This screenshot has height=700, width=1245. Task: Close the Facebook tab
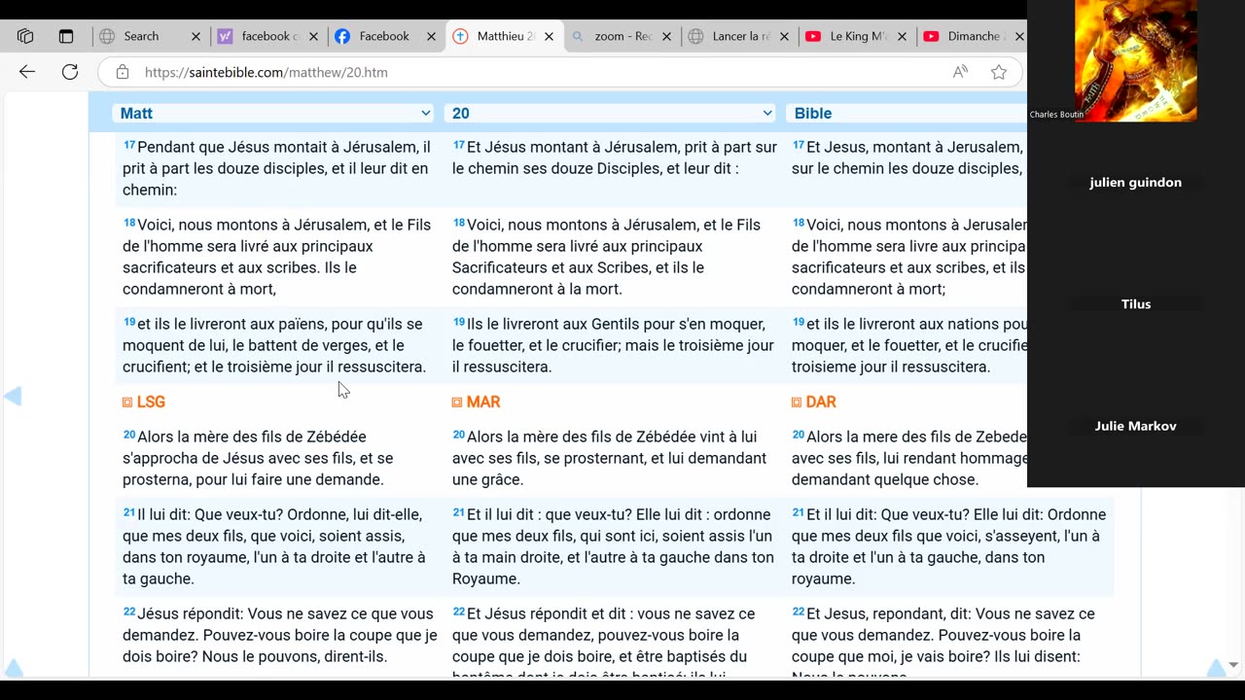point(431,36)
